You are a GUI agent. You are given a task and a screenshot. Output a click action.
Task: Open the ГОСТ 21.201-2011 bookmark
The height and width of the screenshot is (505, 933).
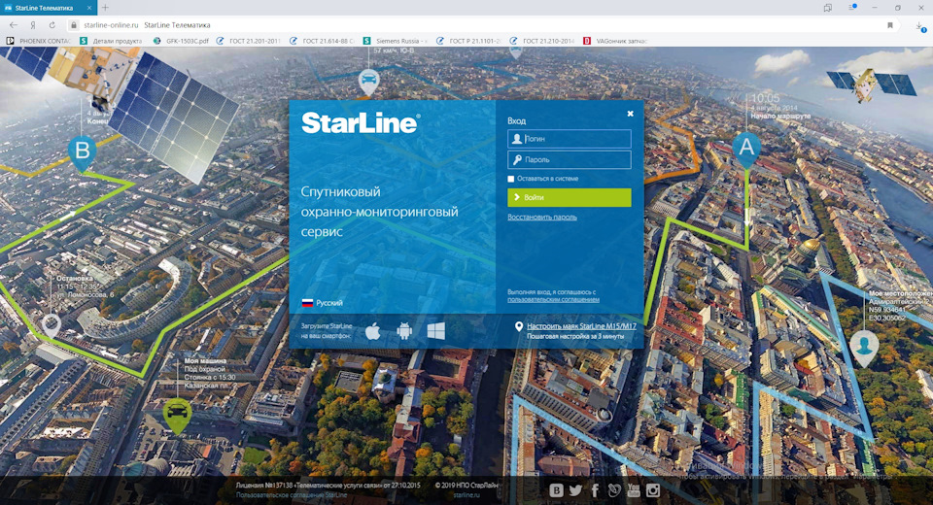[248, 41]
